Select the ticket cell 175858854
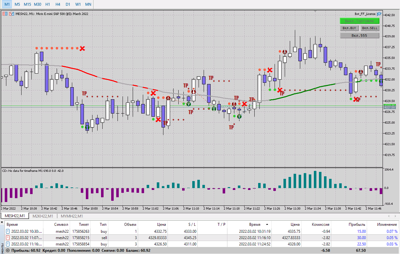400x254 pixels. (x=80, y=244)
